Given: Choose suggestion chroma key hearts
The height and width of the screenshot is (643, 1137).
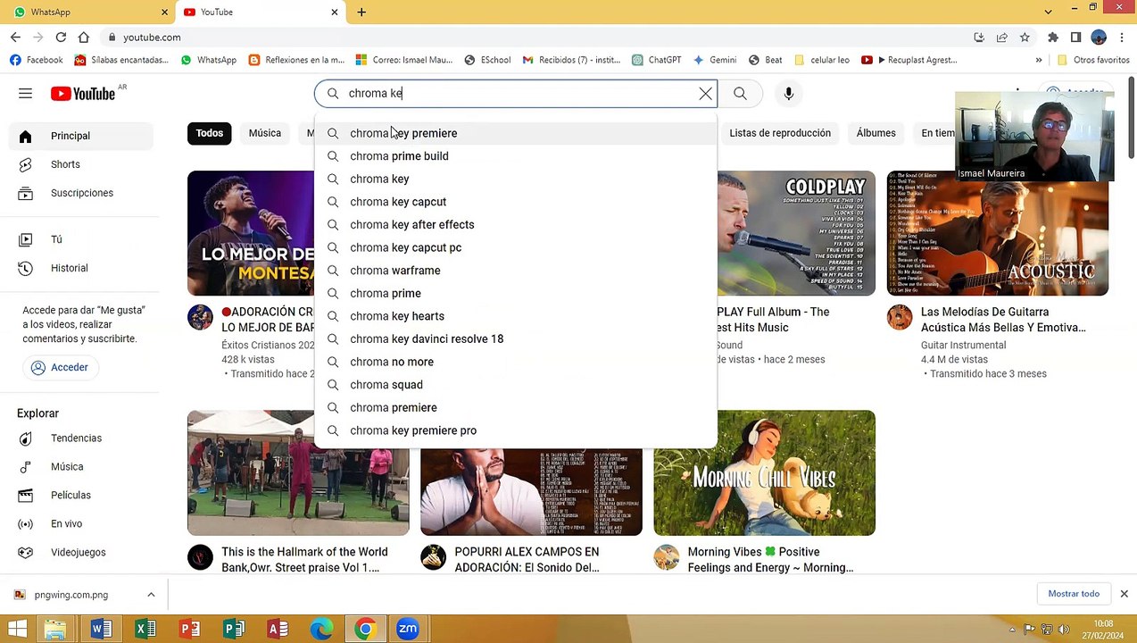Looking at the screenshot, I should pyautogui.click(x=515, y=316).
